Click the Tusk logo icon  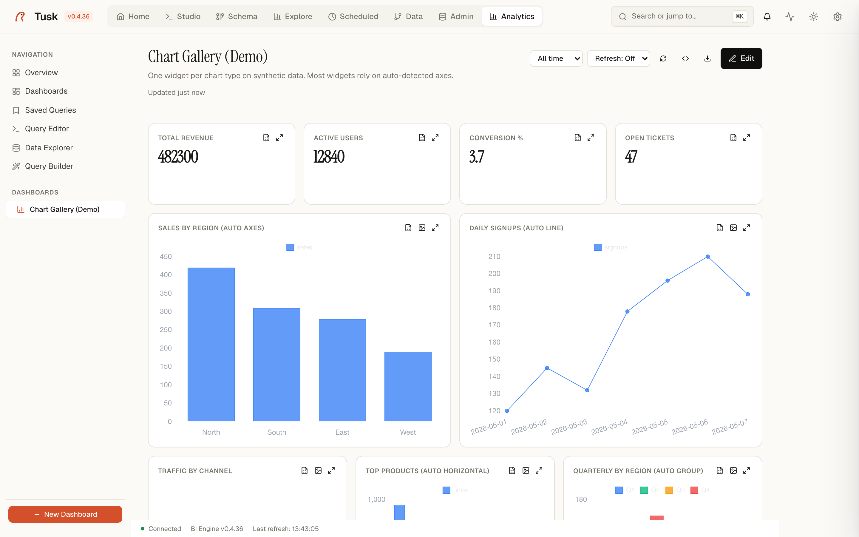[20, 16]
